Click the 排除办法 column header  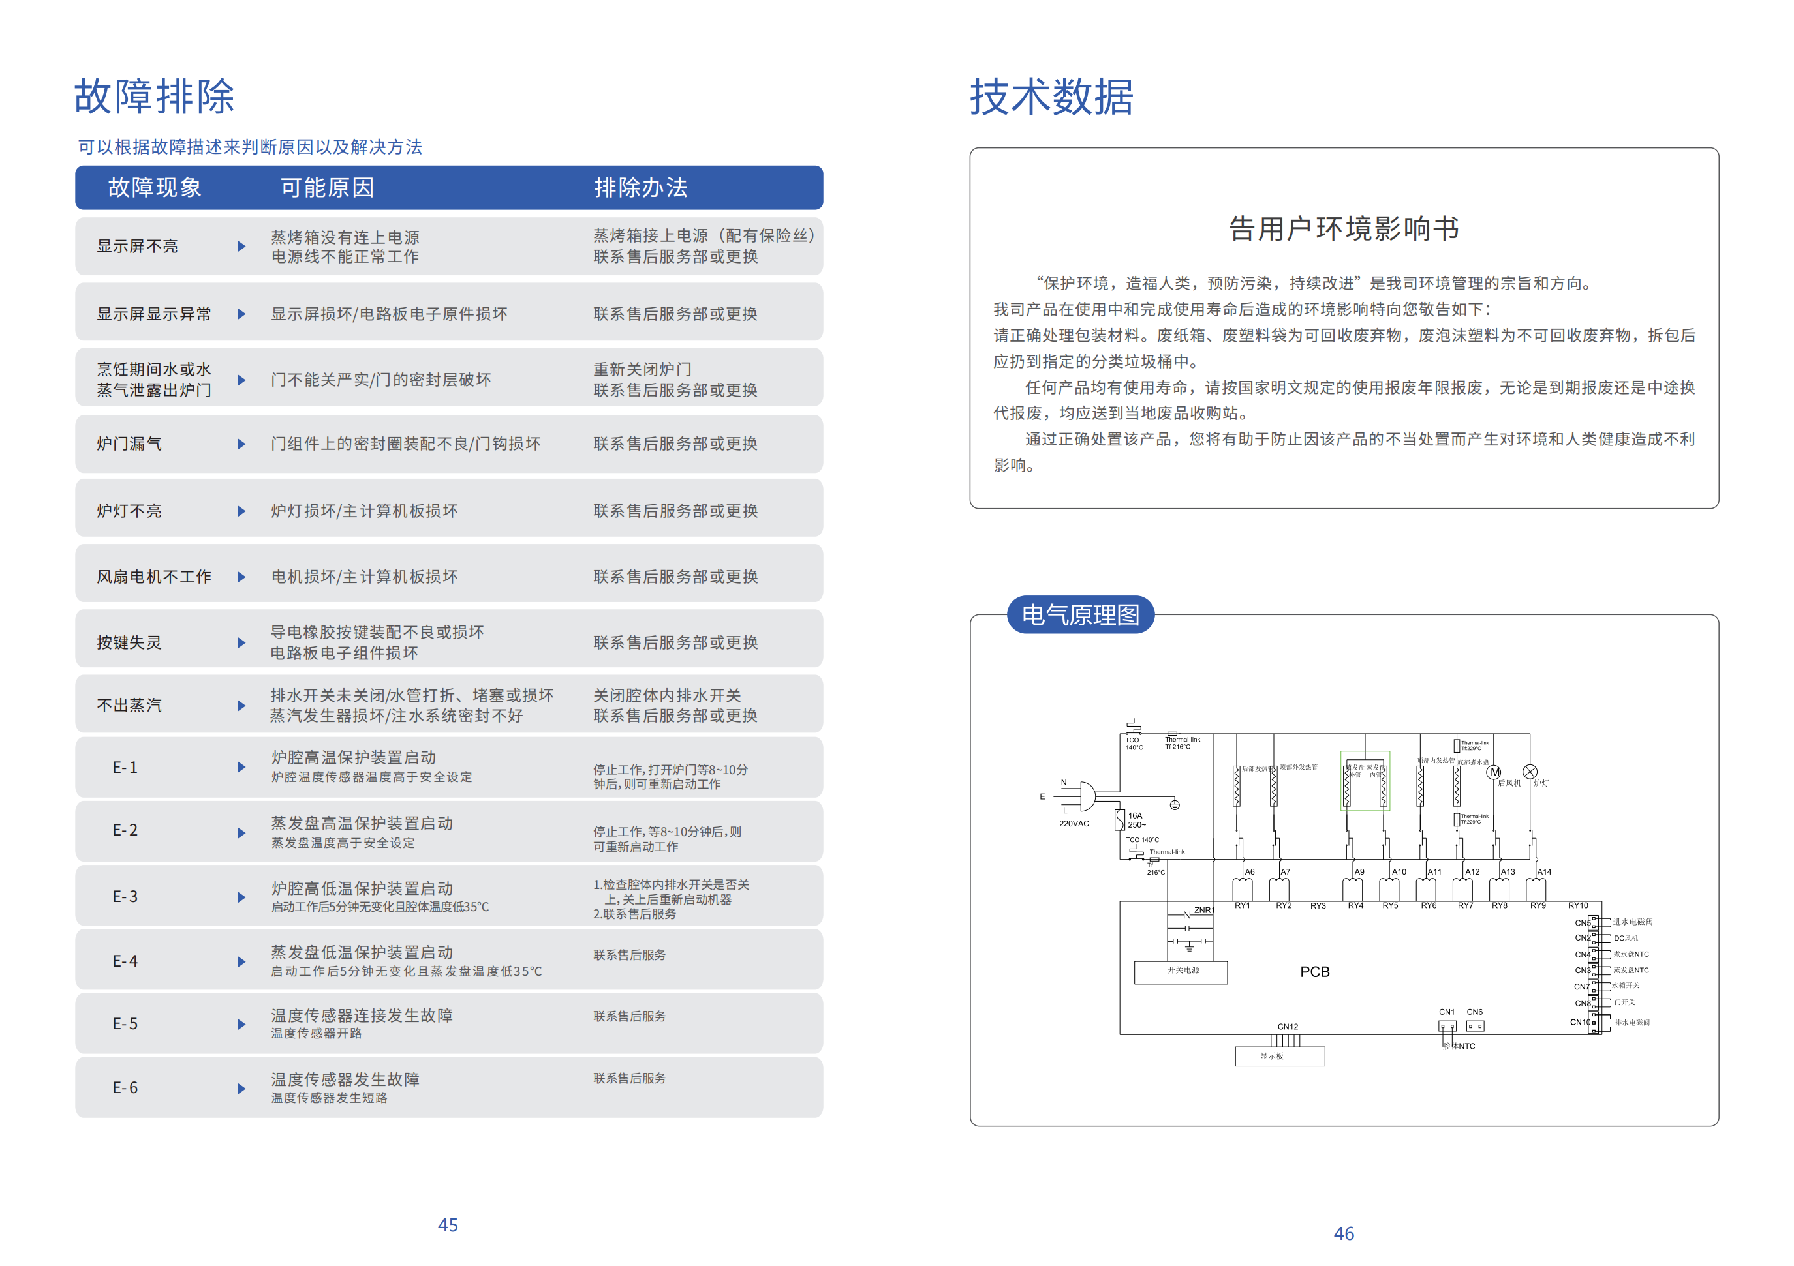tap(640, 187)
